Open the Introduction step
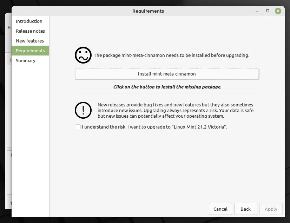Screen dimensions: 290x223 tap(30, 21)
